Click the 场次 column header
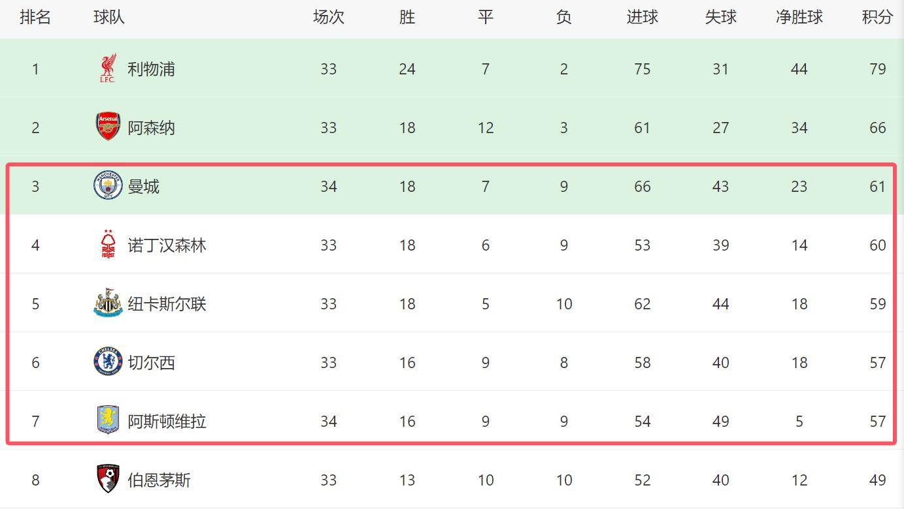This screenshot has height=509, width=904. (x=328, y=17)
